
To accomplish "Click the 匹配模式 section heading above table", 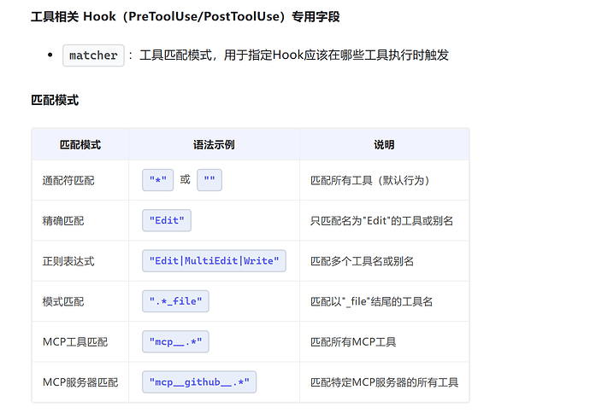I will coord(55,100).
